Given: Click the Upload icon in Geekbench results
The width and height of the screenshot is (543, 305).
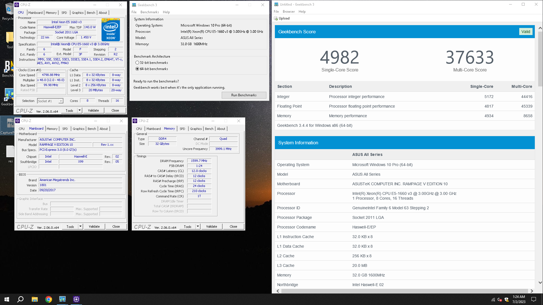Looking at the screenshot, I should (x=276, y=18).
